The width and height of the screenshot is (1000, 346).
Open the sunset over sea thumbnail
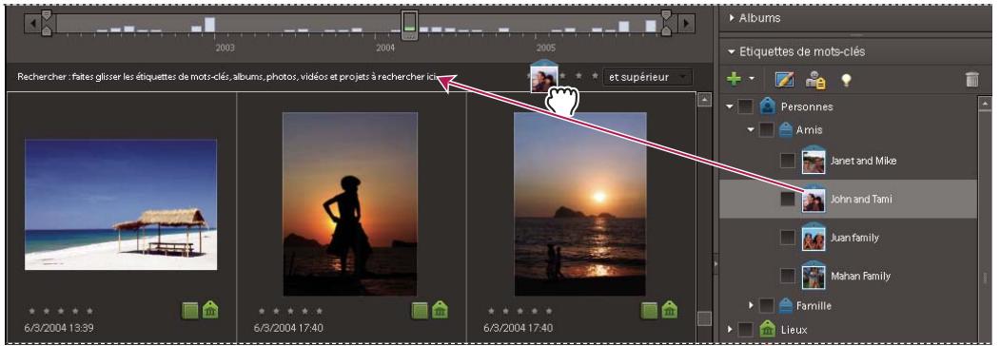pyautogui.click(x=580, y=204)
